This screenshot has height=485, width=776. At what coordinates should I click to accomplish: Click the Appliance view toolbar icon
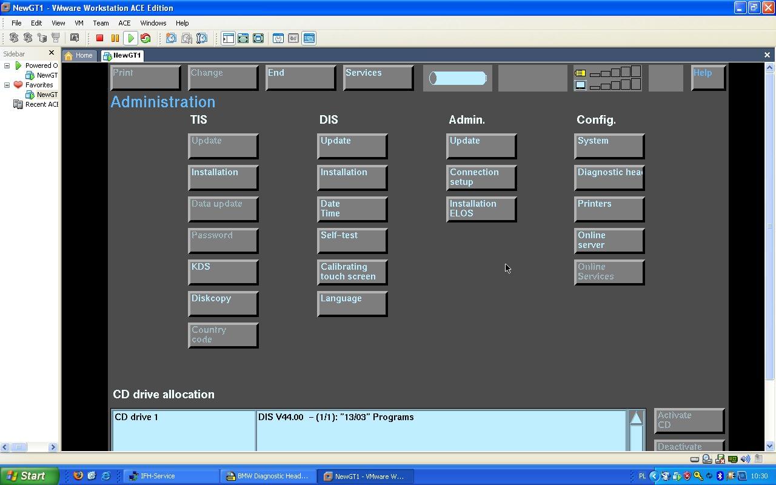pos(293,38)
